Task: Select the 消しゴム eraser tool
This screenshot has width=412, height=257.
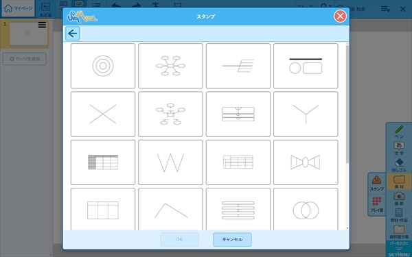Action: pos(399,165)
